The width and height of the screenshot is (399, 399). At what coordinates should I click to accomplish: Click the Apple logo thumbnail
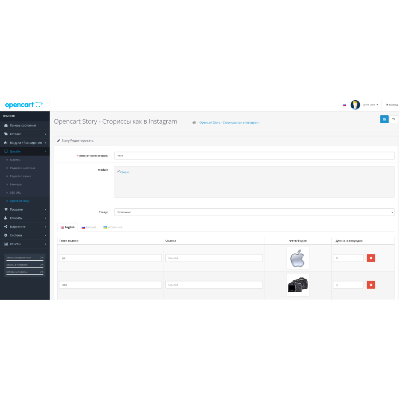coord(298,258)
